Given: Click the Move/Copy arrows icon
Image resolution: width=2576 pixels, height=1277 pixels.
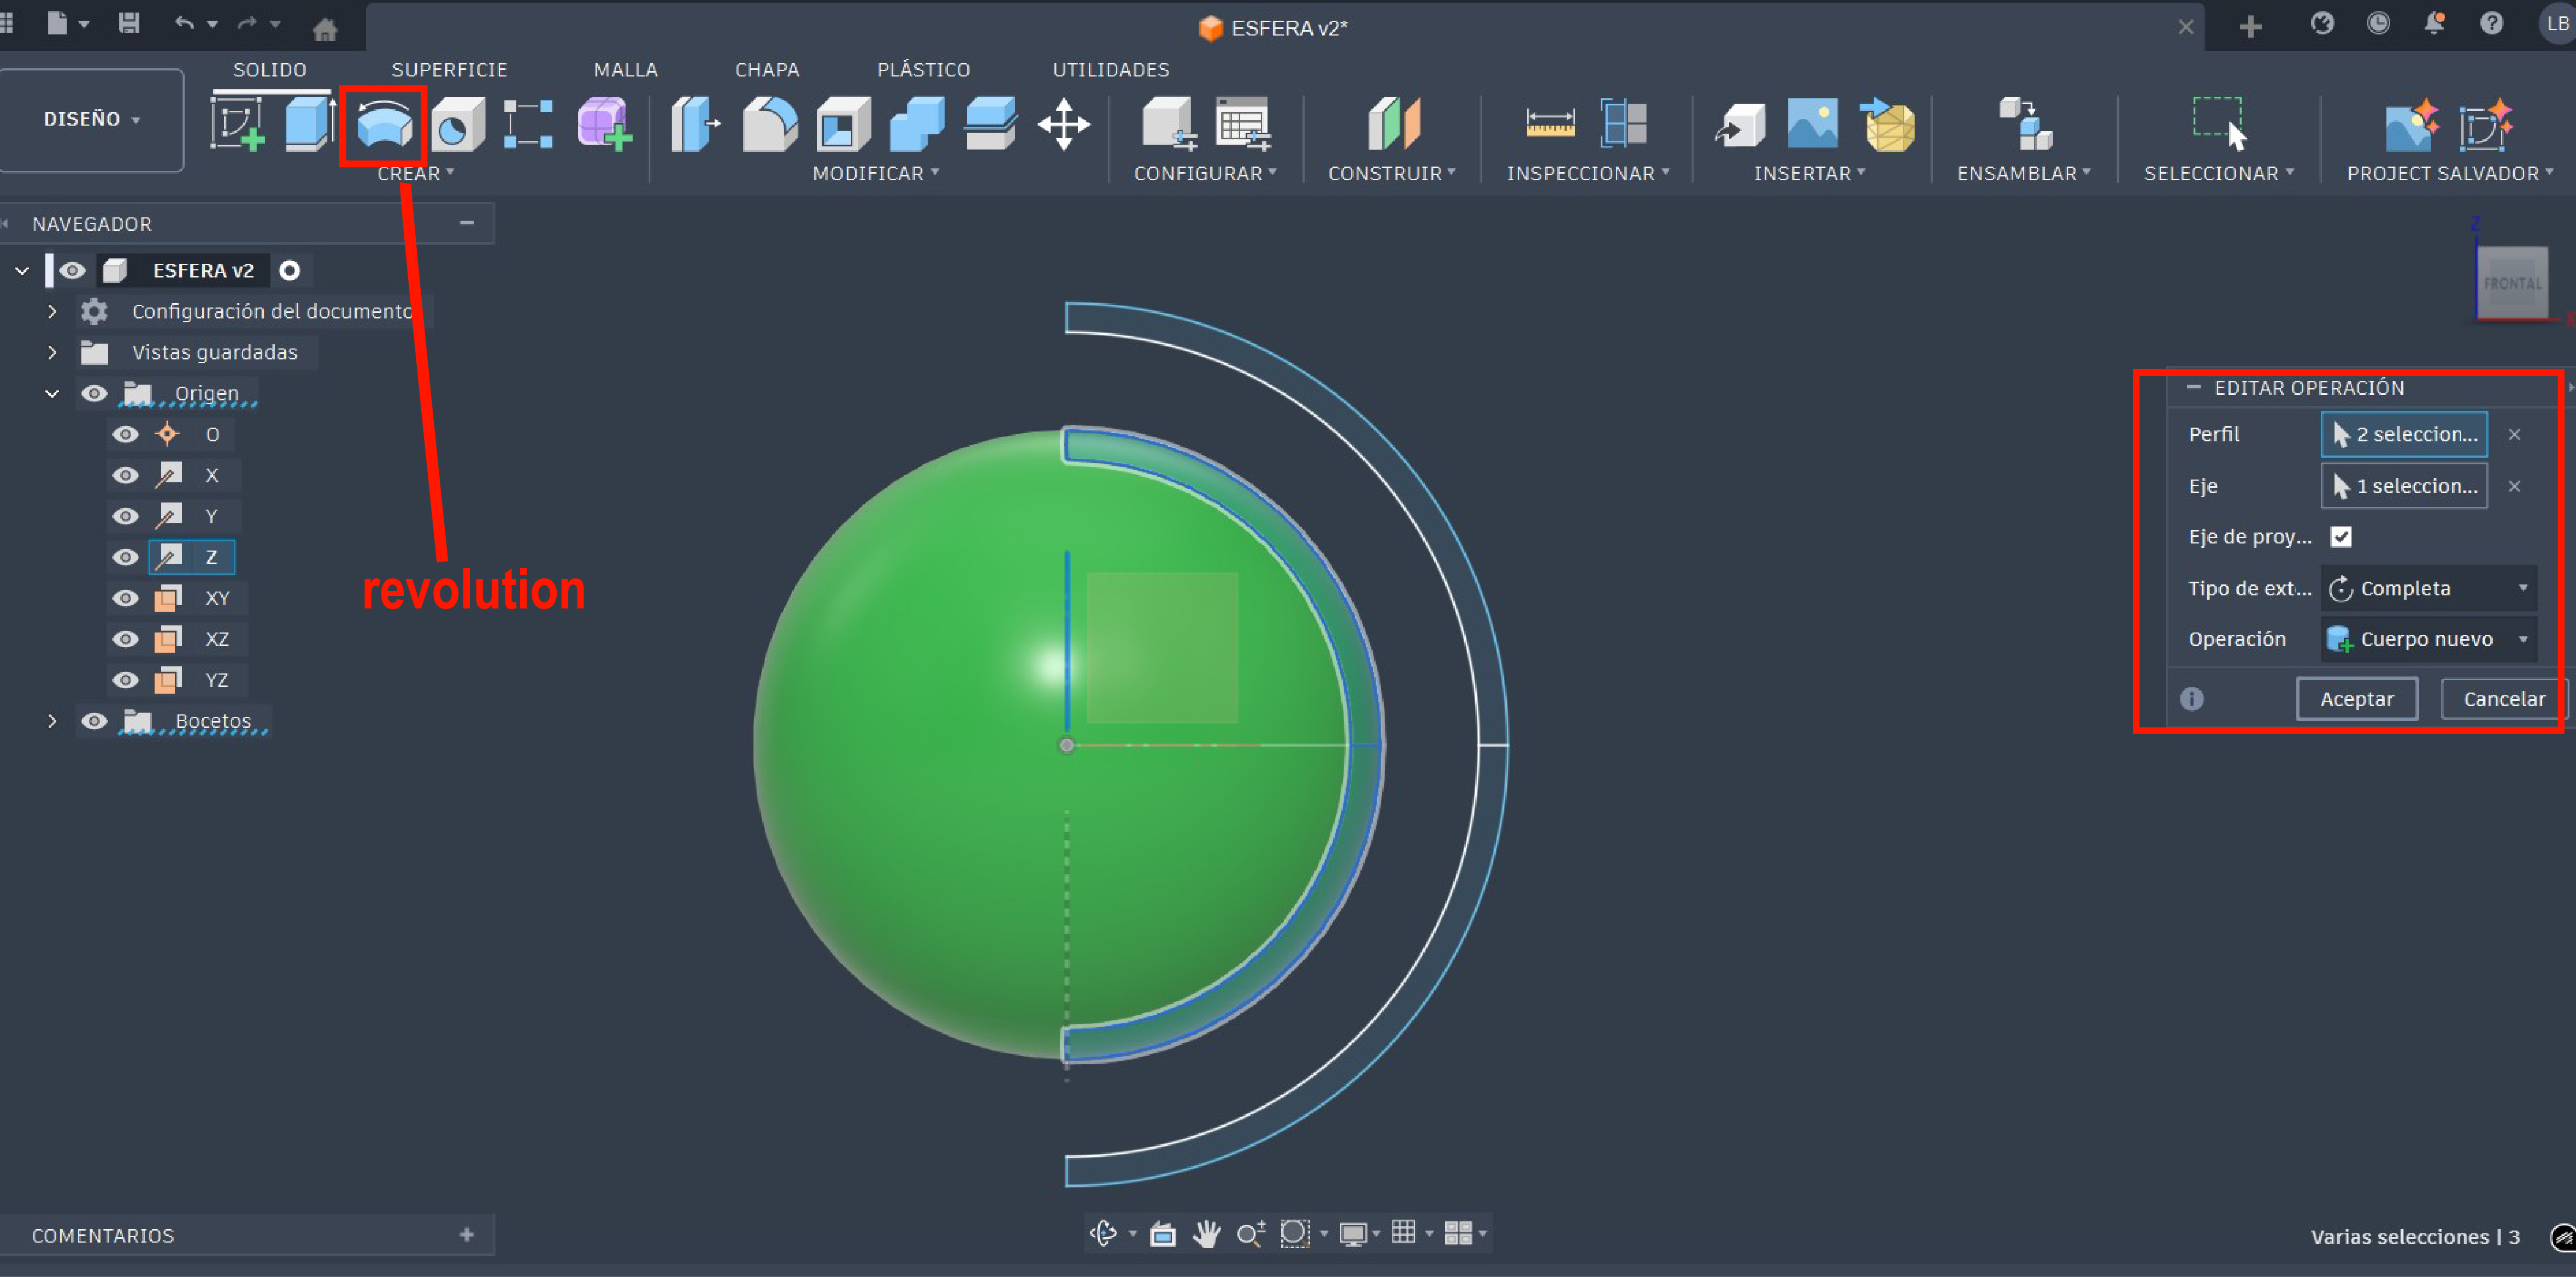Looking at the screenshot, I should [1063, 125].
